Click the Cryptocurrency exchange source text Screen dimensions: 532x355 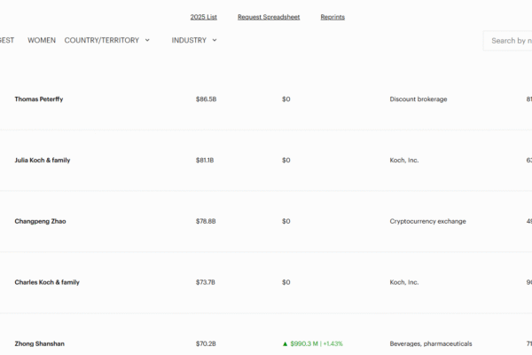(x=427, y=221)
